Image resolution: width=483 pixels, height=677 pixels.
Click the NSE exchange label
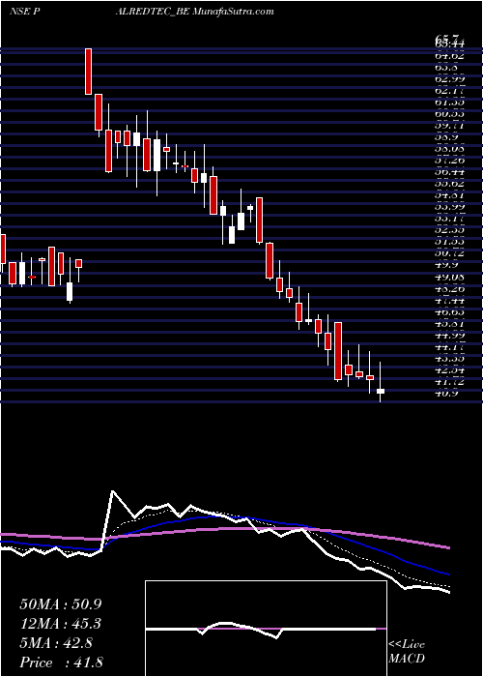19,11
